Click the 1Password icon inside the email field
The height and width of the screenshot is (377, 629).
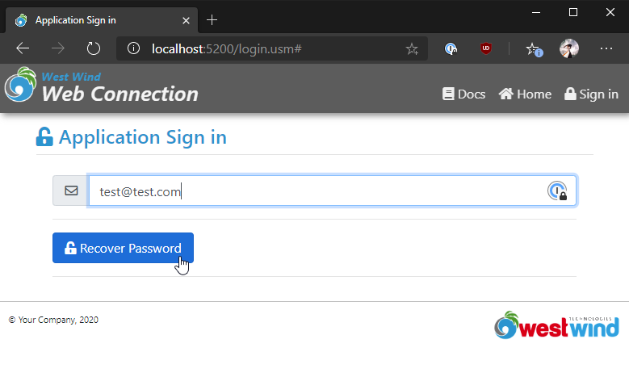point(557,191)
